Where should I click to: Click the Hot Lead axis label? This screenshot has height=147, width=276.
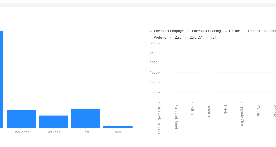coord(53,132)
